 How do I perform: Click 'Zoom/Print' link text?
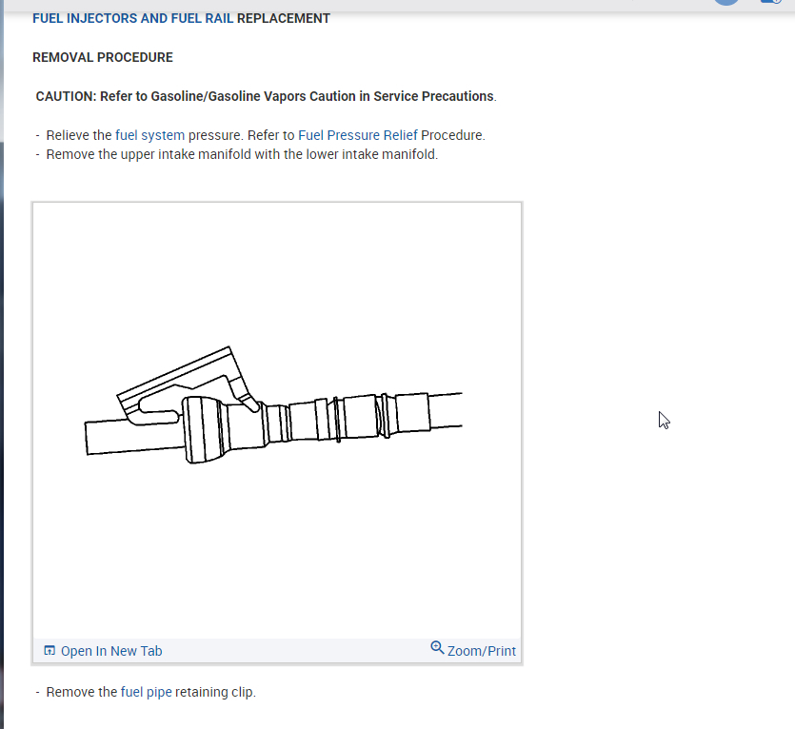[x=482, y=651]
